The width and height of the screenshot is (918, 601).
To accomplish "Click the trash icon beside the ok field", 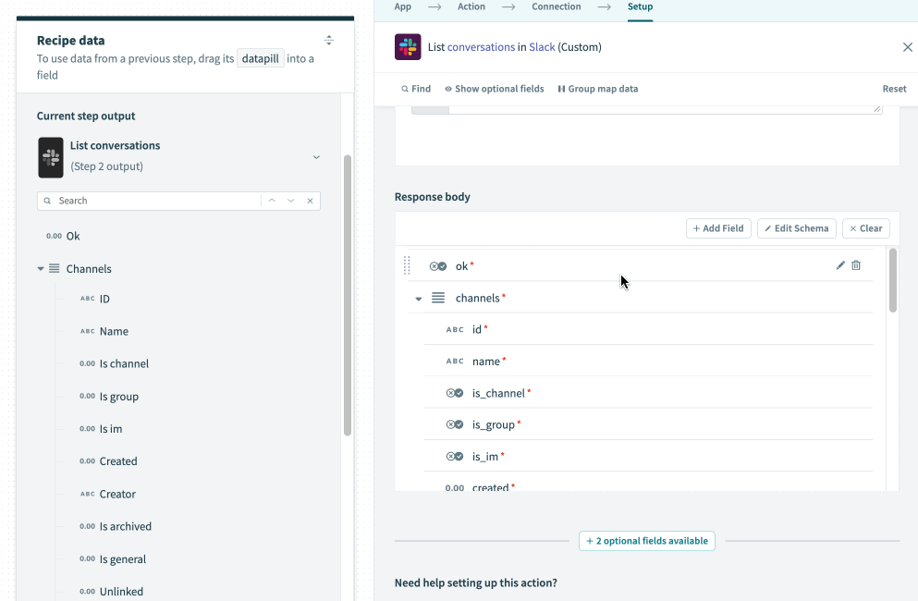I will coord(856,265).
